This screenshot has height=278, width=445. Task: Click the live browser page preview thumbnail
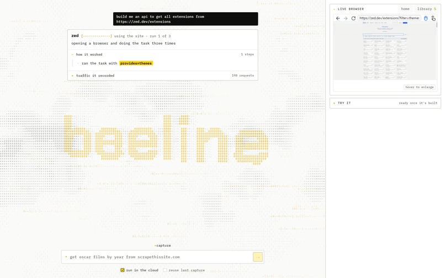pyautogui.click(x=385, y=51)
